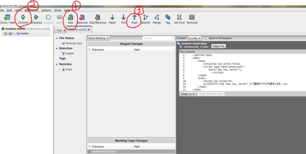Open the View menu
Screen dimensions: 306x154
point(18,10)
